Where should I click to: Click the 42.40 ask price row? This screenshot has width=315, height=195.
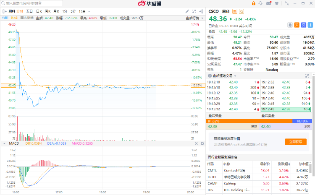tap(286, 127)
